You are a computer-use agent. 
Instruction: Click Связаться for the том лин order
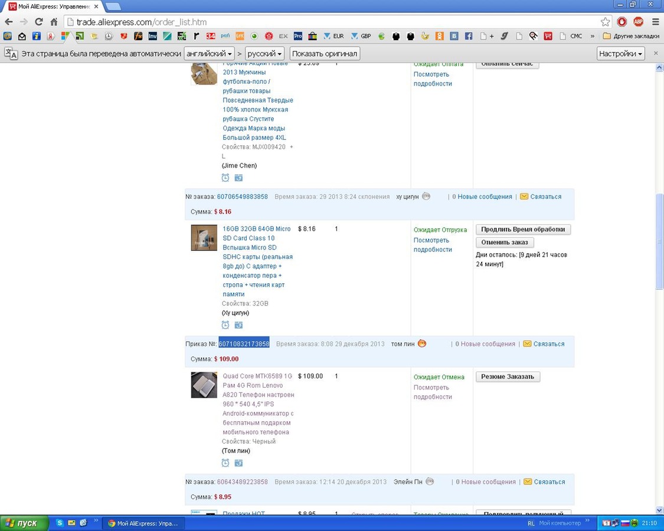click(549, 344)
